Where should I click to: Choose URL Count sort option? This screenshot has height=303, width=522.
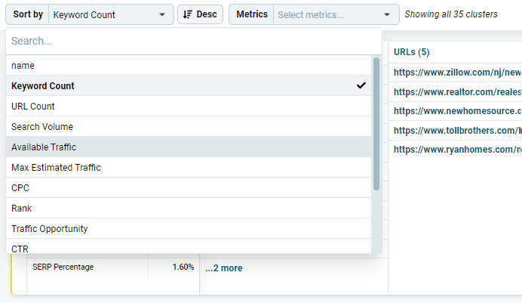(189, 106)
